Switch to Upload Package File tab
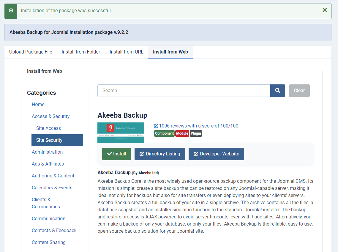The height and width of the screenshot is (252, 338). (31, 52)
